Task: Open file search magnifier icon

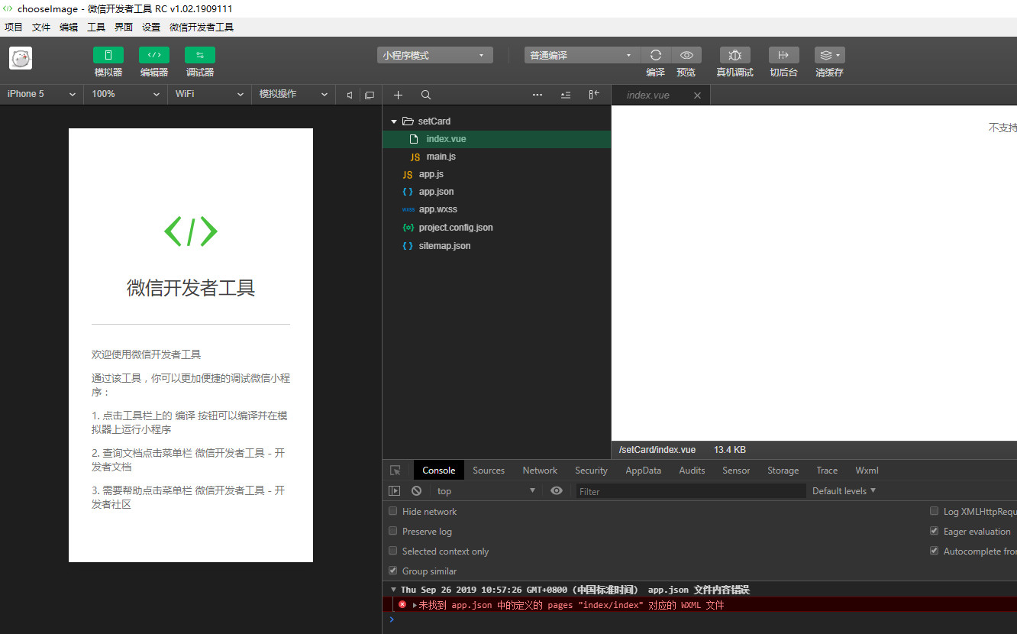Action: coord(426,95)
